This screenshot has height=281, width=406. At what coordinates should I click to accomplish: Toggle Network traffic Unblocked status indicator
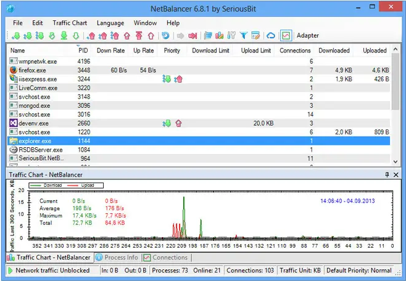coord(49,270)
